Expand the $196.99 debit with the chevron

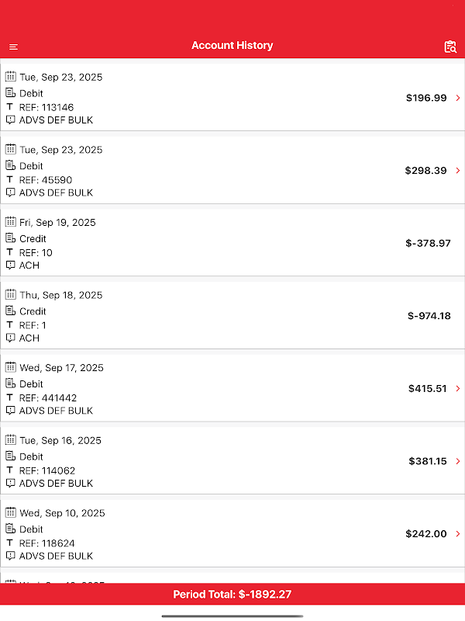coord(458,98)
